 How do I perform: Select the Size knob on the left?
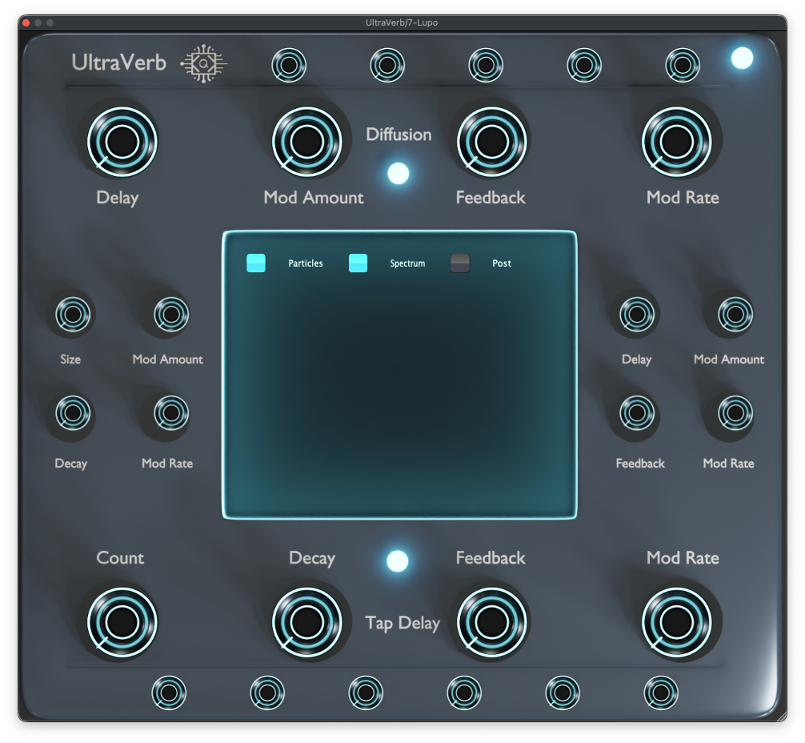point(73,314)
